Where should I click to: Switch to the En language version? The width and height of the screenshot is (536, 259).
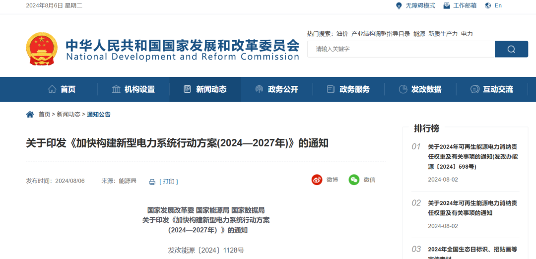(498, 5)
